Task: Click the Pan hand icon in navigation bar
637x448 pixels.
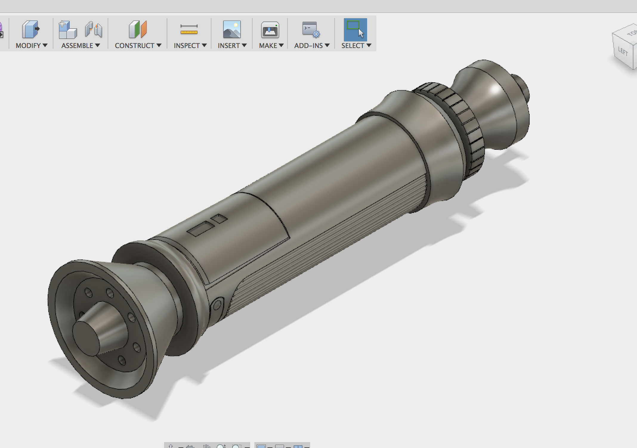Action: [x=207, y=446]
